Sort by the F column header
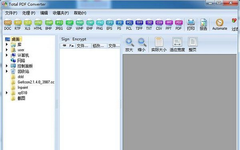The width and height of the screenshot is (240, 150). pos(71,46)
